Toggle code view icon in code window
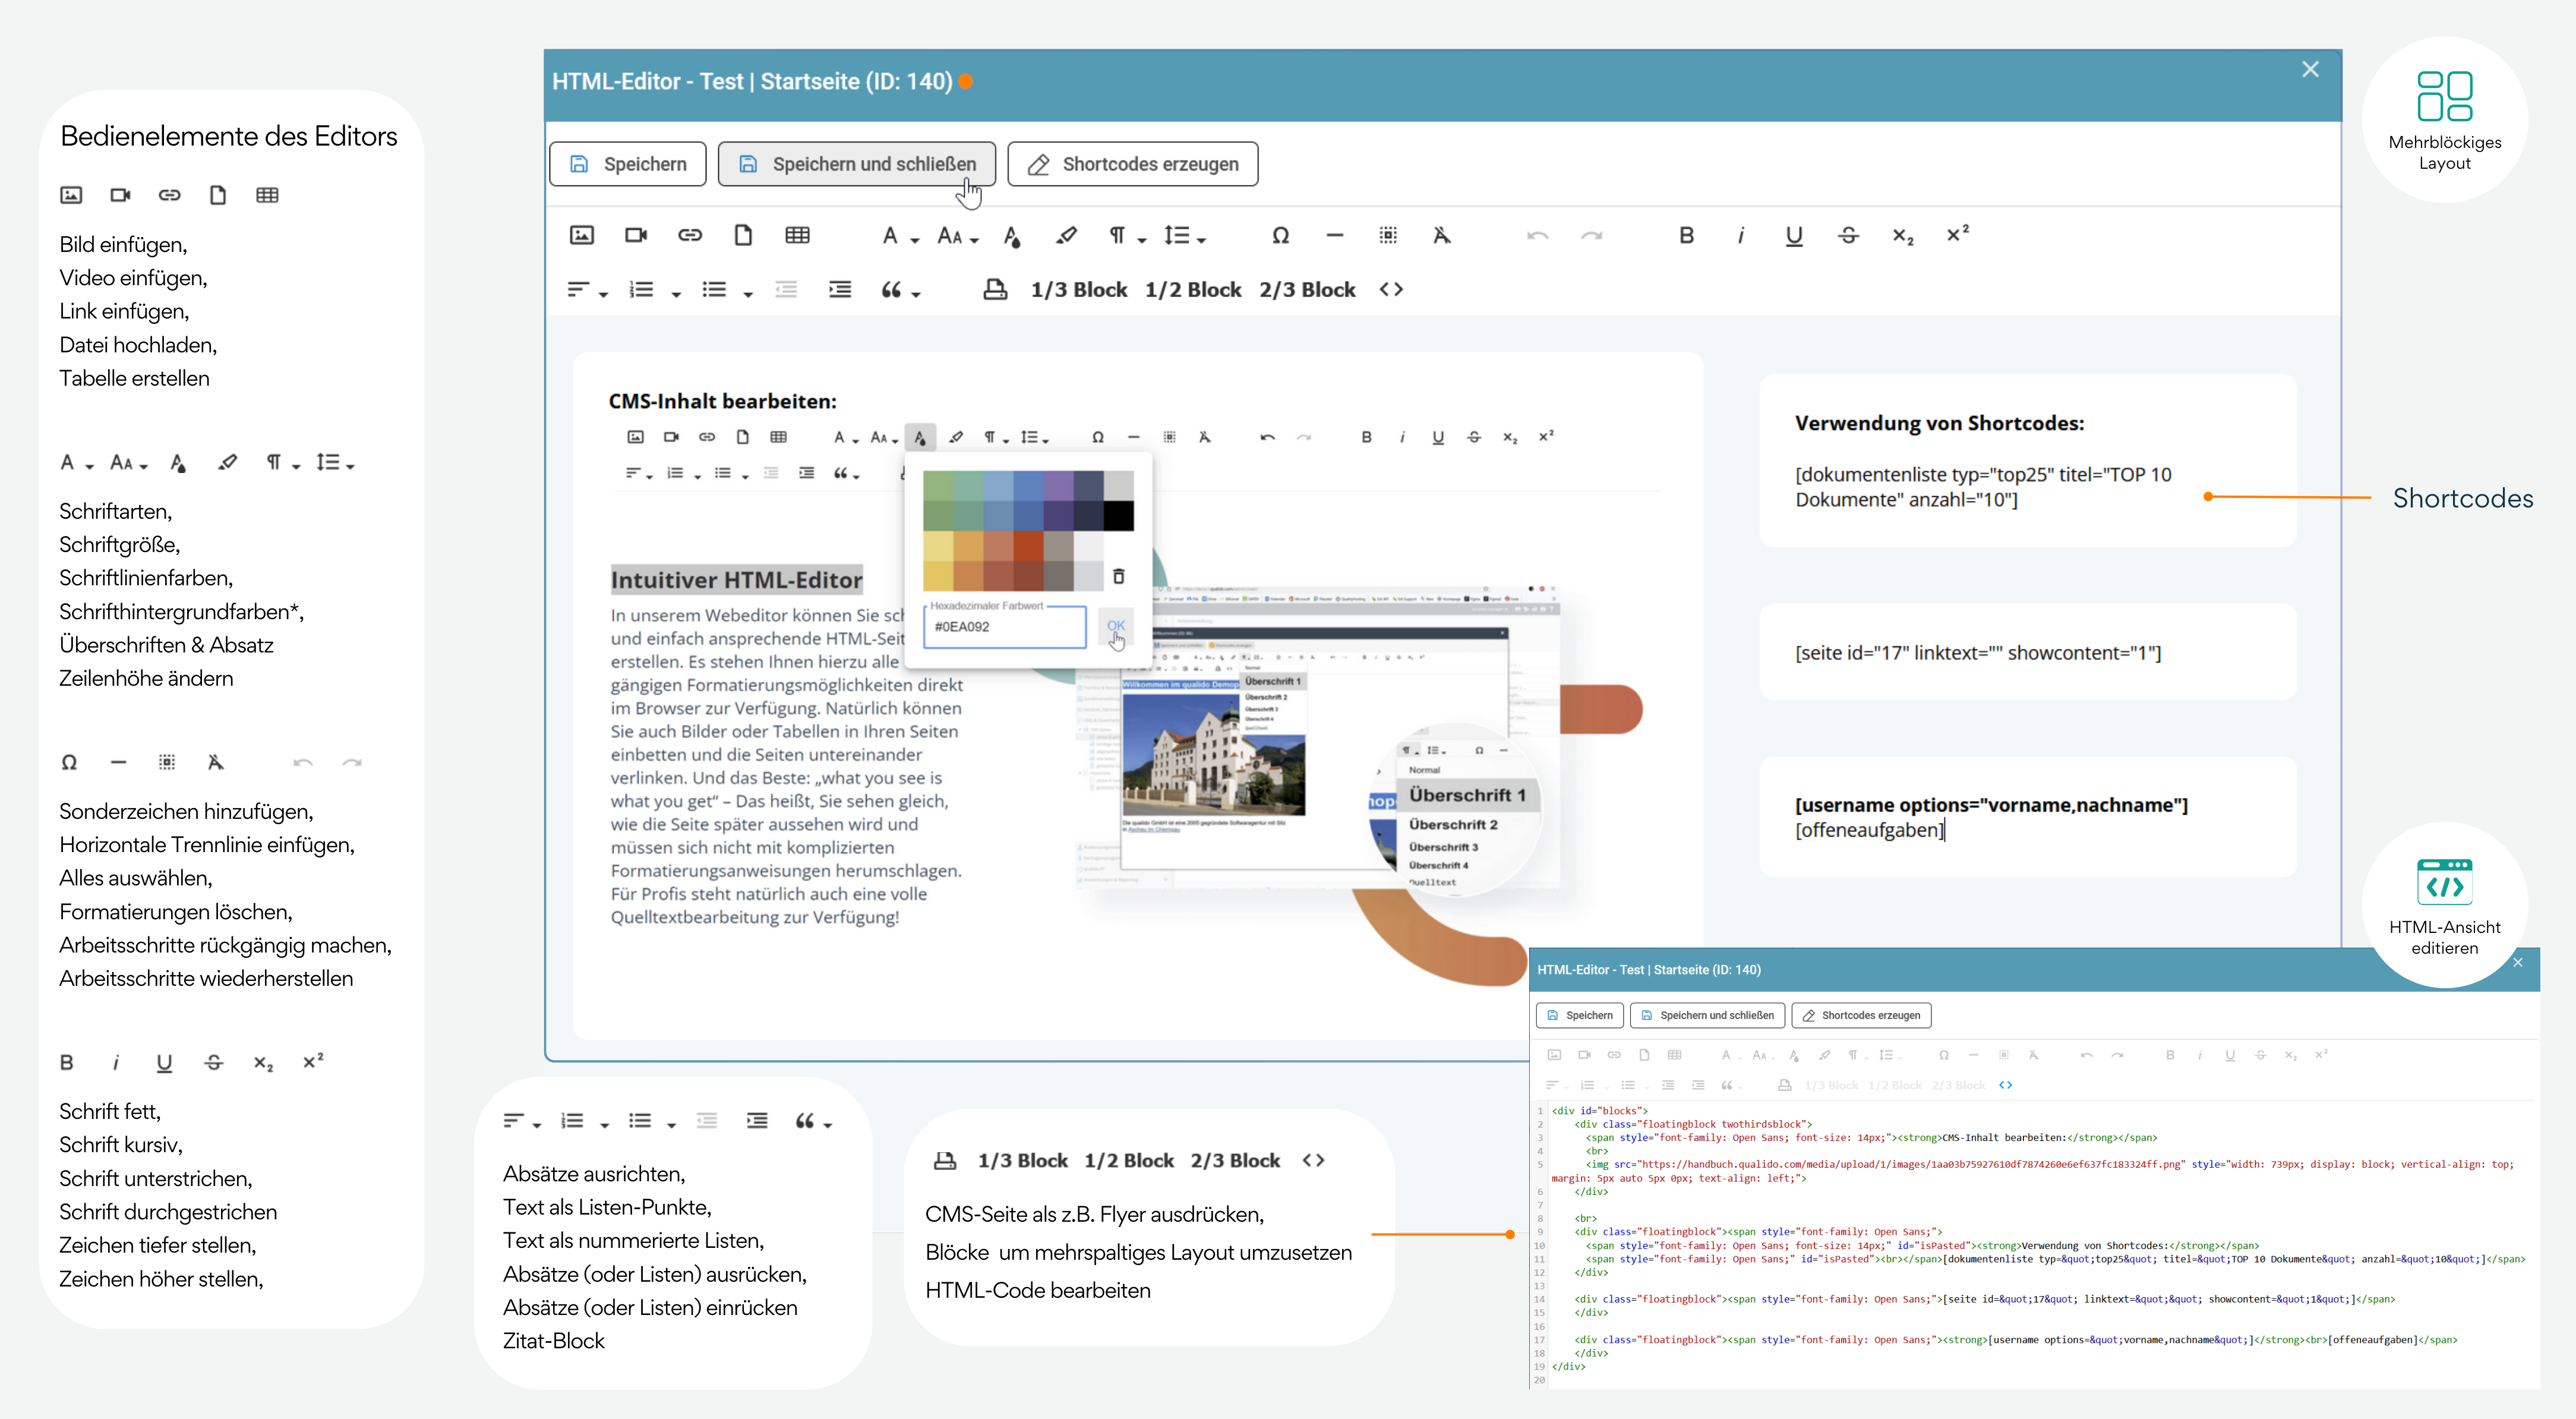The width and height of the screenshot is (2576, 1419). pyautogui.click(x=2005, y=1085)
